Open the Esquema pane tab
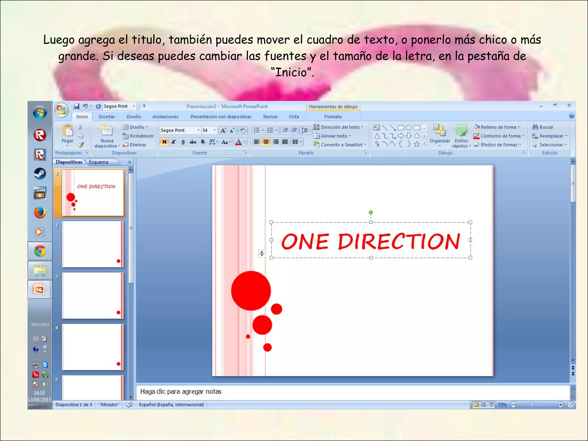This screenshot has height=441, width=588. [98, 162]
